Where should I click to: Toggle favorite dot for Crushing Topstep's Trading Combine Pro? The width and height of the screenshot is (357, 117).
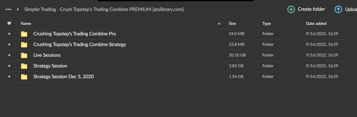(x=9, y=34)
